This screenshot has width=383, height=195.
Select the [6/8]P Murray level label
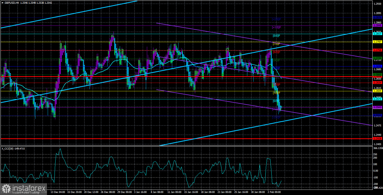pos(276,52)
